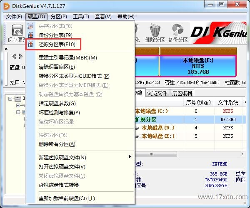
Task: Select the 本地磁盘 (E:) table row
Action: (190, 136)
